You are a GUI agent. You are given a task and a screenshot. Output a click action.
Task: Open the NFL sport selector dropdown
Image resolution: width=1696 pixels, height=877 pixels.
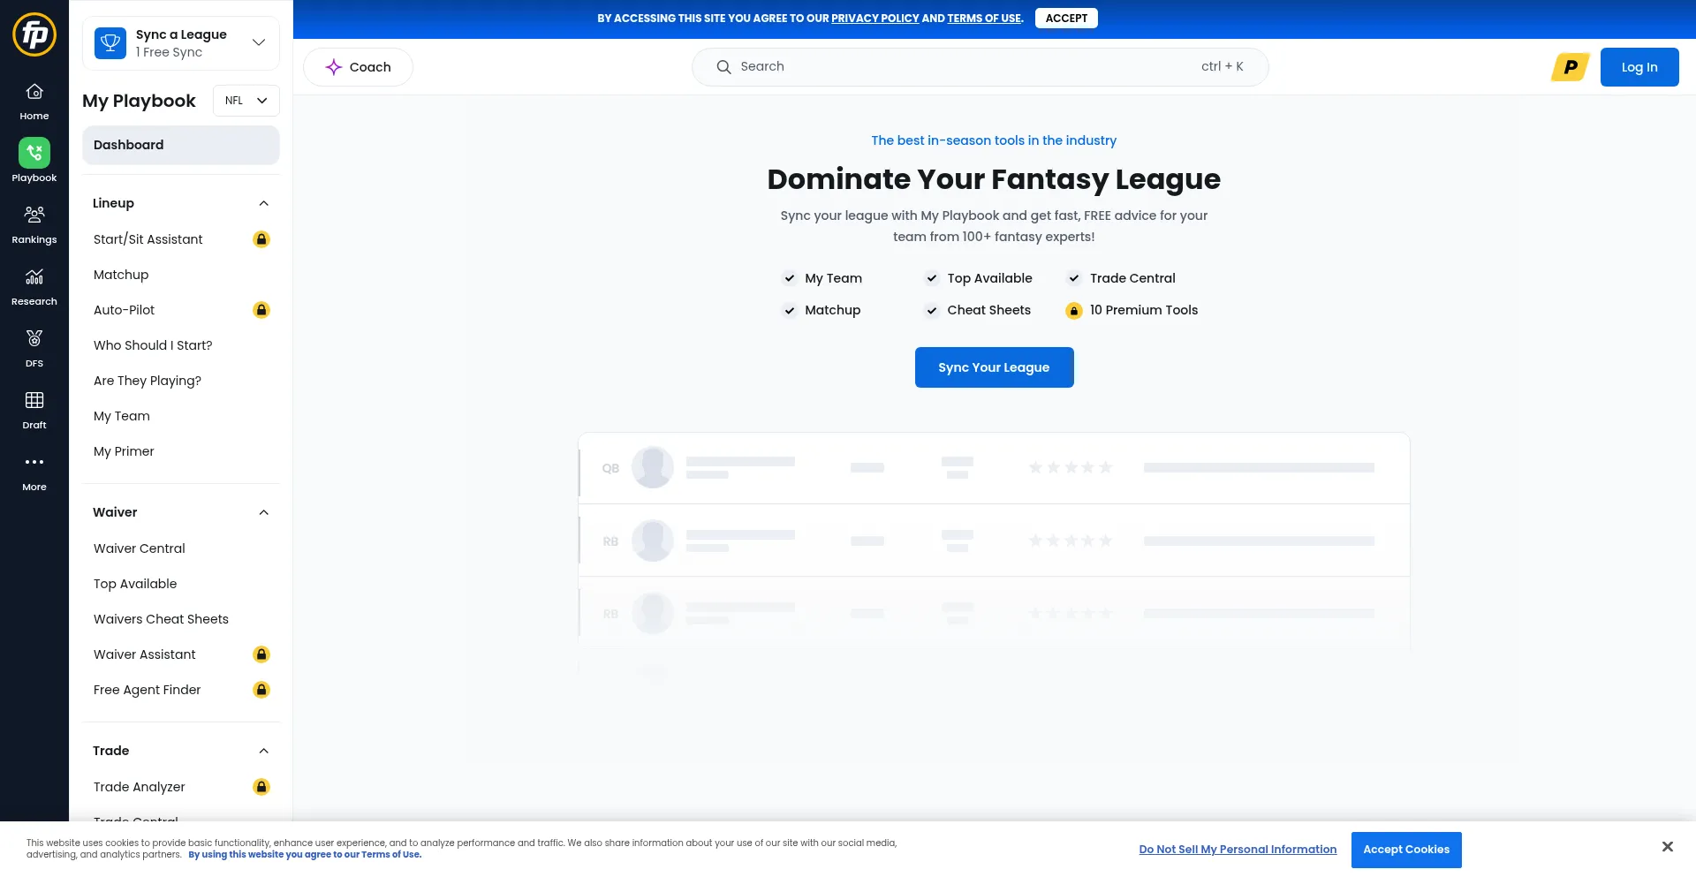coord(246,101)
